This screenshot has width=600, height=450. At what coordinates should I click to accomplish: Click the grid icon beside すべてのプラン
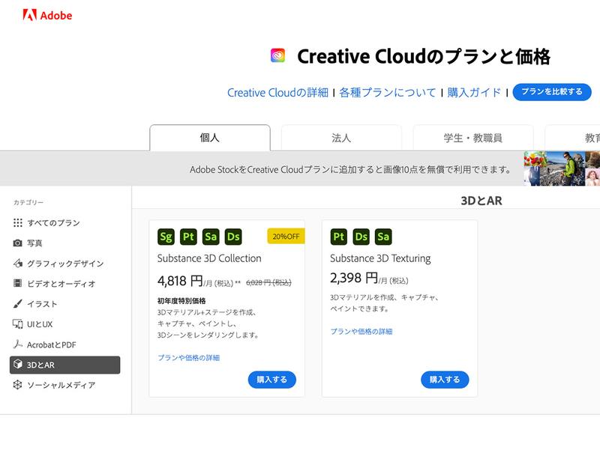point(17,222)
